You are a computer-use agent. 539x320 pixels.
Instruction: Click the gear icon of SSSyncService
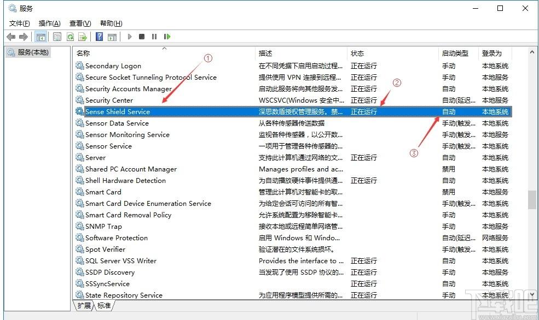coord(80,283)
